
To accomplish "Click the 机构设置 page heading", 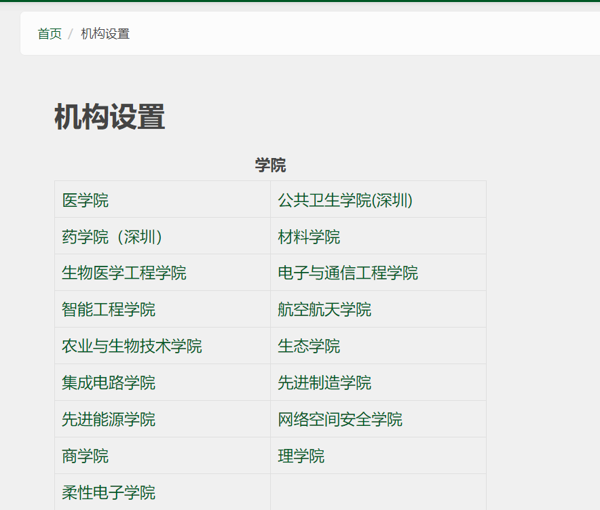I will coord(110,117).
